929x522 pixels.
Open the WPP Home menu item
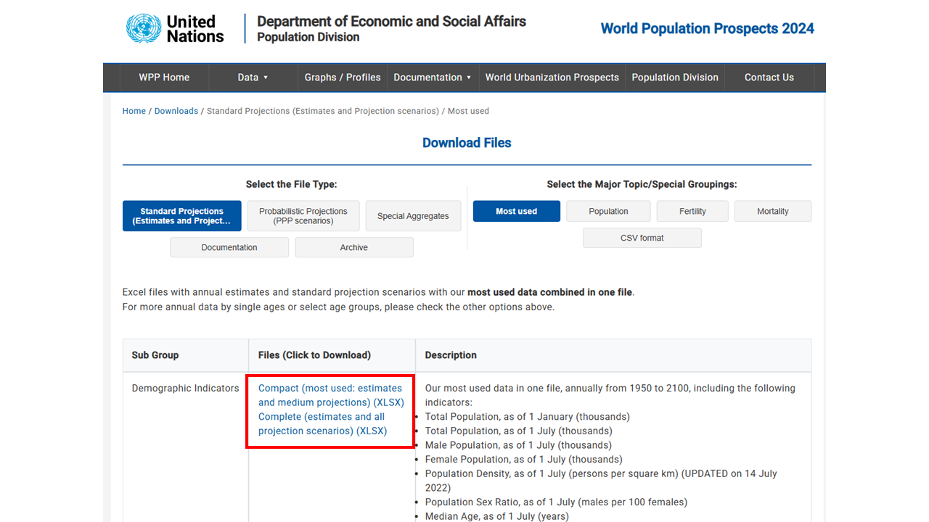click(x=164, y=78)
